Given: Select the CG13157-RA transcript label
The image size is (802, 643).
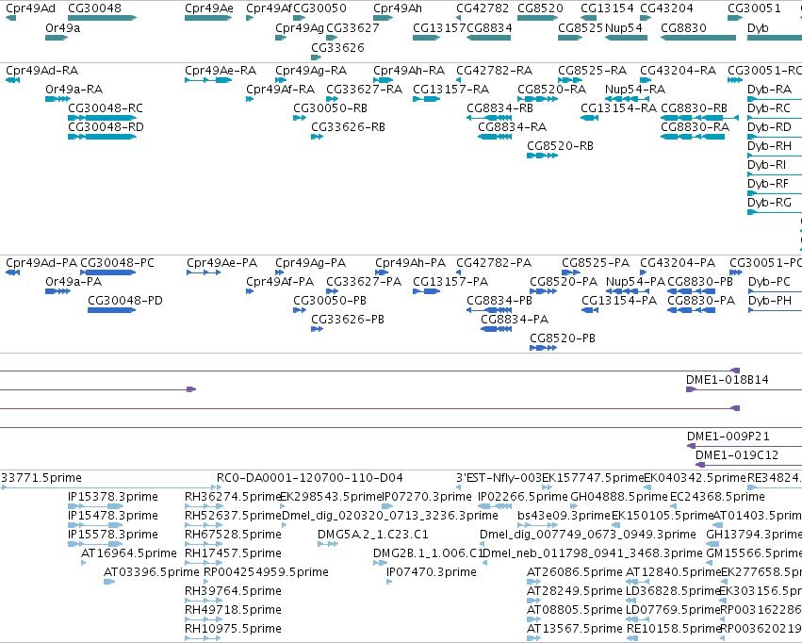Looking at the screenshot, I should 450,89.
